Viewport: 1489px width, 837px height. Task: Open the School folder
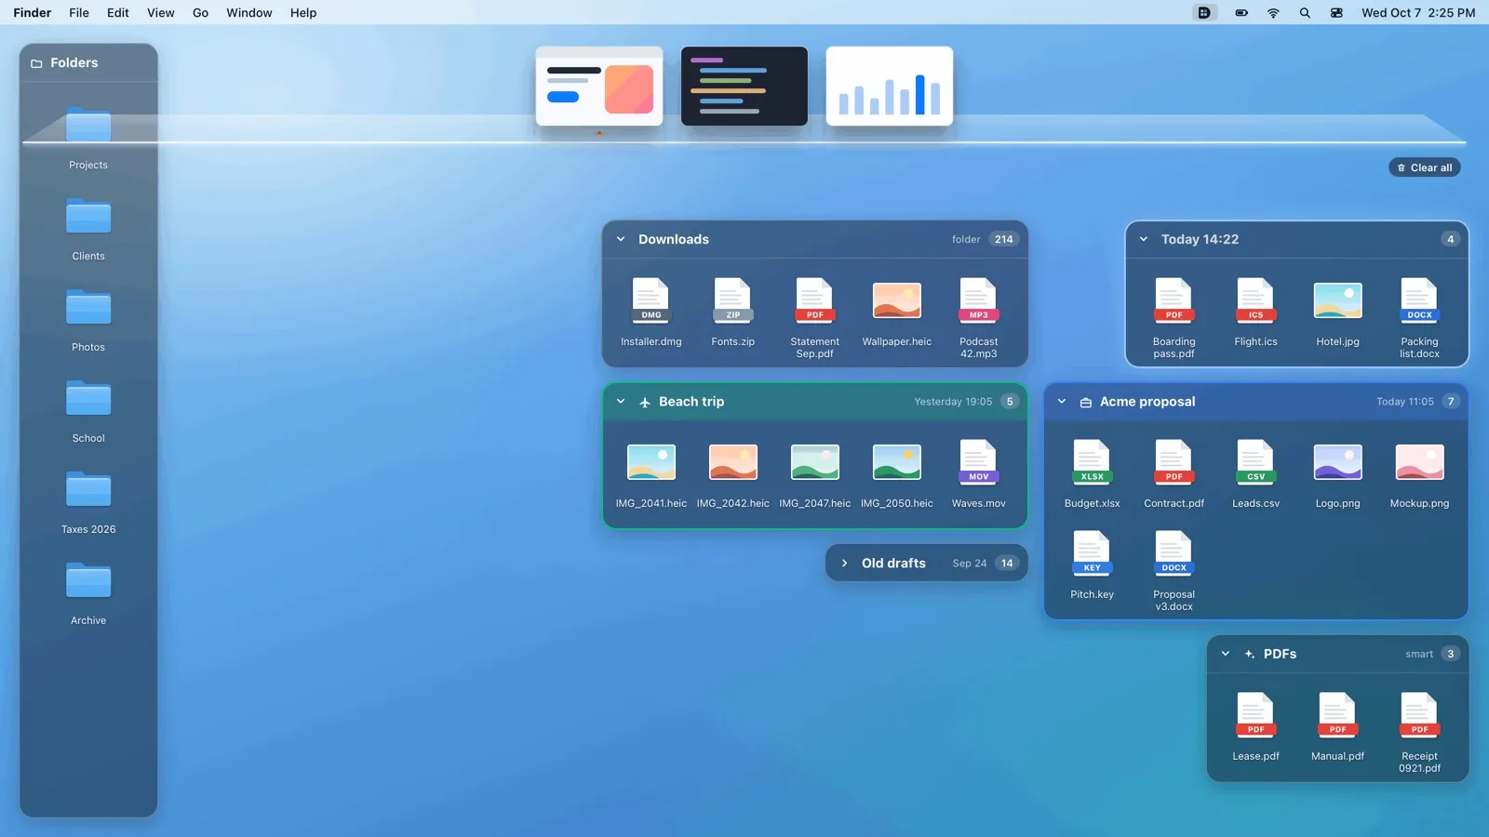point(88,412)
